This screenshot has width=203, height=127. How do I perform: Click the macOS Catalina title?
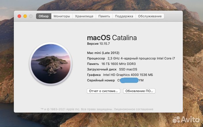112,38
